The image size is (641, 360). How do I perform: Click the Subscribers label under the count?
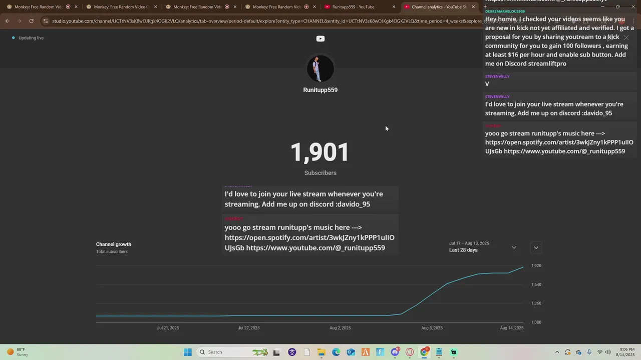pos(320,173)
